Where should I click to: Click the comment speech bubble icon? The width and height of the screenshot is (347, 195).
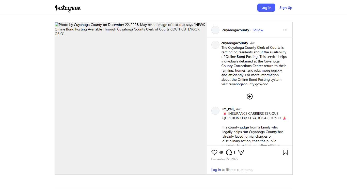click(229, 152)
